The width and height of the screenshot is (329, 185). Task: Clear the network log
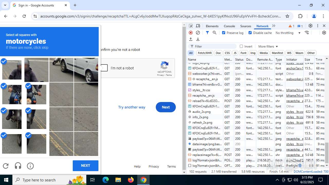coord(198,33)
